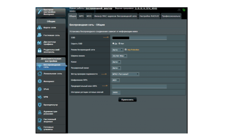Click Беспроводной роутер operation mode link
Viewport: 225px width, 138px height.
[99, 8]
